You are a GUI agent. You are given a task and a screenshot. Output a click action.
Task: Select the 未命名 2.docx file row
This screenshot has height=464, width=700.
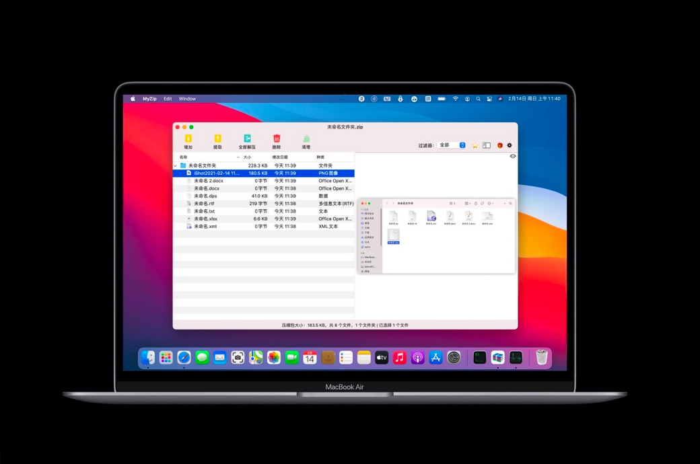263,181
